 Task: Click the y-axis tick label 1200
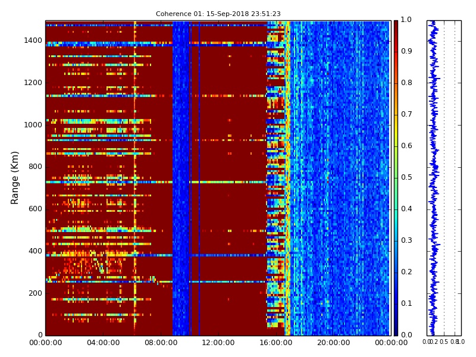pos(33,83)
